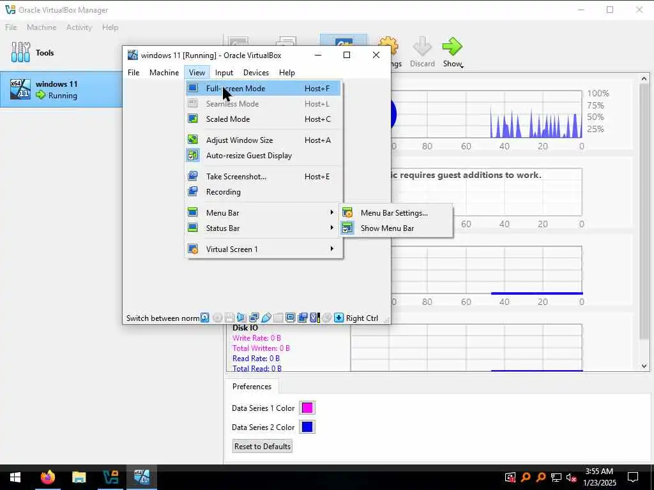The image size is (654, 490).
Task: Select windows 11 VM in list
Action: pos(61,89)
